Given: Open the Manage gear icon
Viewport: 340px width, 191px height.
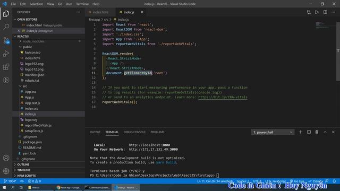Looking at the screenshot, I should pyautogui.click(x=6, y=171).
